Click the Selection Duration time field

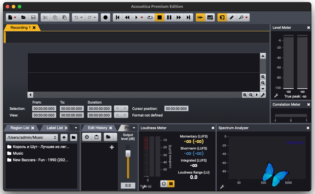99,108
